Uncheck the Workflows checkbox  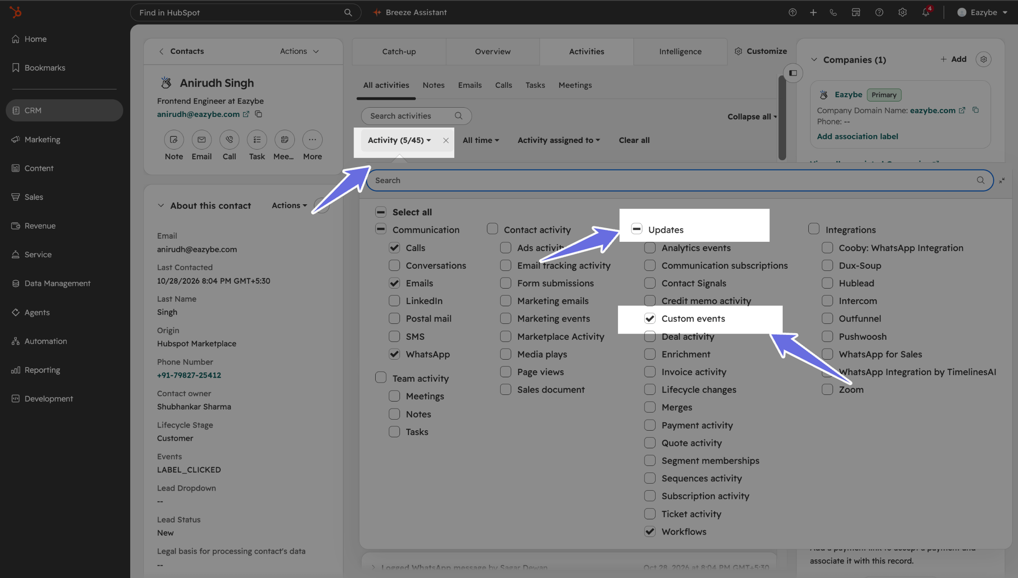(650, 532)
